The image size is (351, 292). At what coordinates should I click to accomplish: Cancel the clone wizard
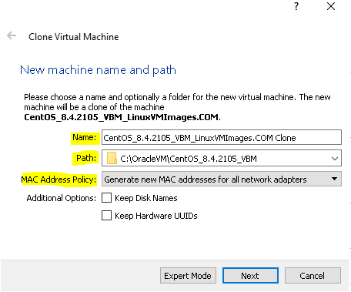coord(313,276)
